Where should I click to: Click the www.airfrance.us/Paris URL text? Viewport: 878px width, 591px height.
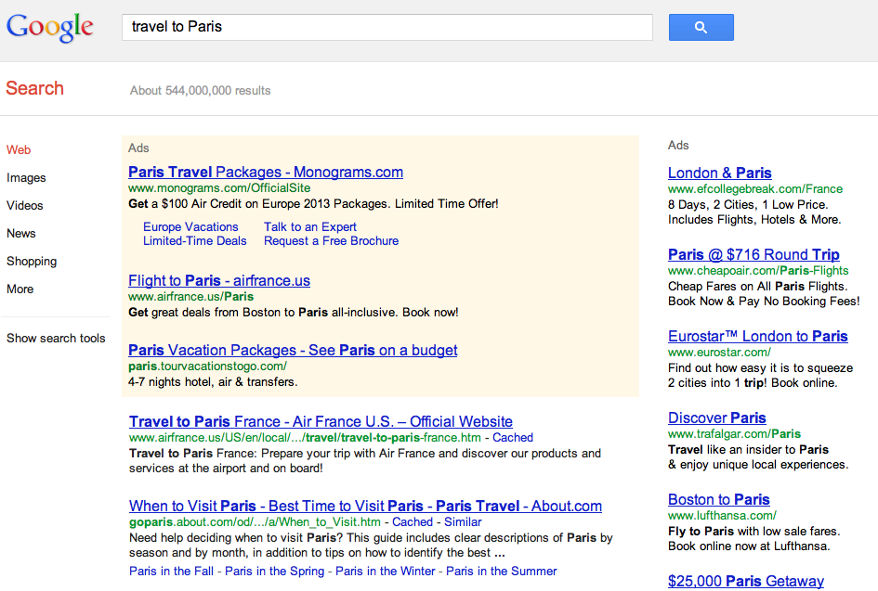[191, 297]
